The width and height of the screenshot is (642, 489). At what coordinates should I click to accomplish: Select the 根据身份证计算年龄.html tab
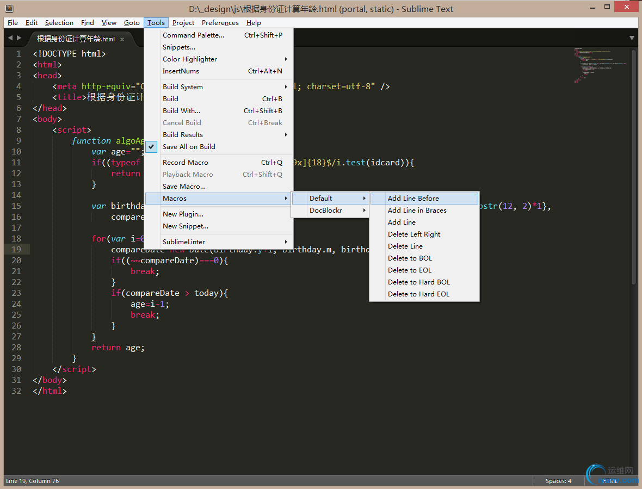(x=76, y=39)
